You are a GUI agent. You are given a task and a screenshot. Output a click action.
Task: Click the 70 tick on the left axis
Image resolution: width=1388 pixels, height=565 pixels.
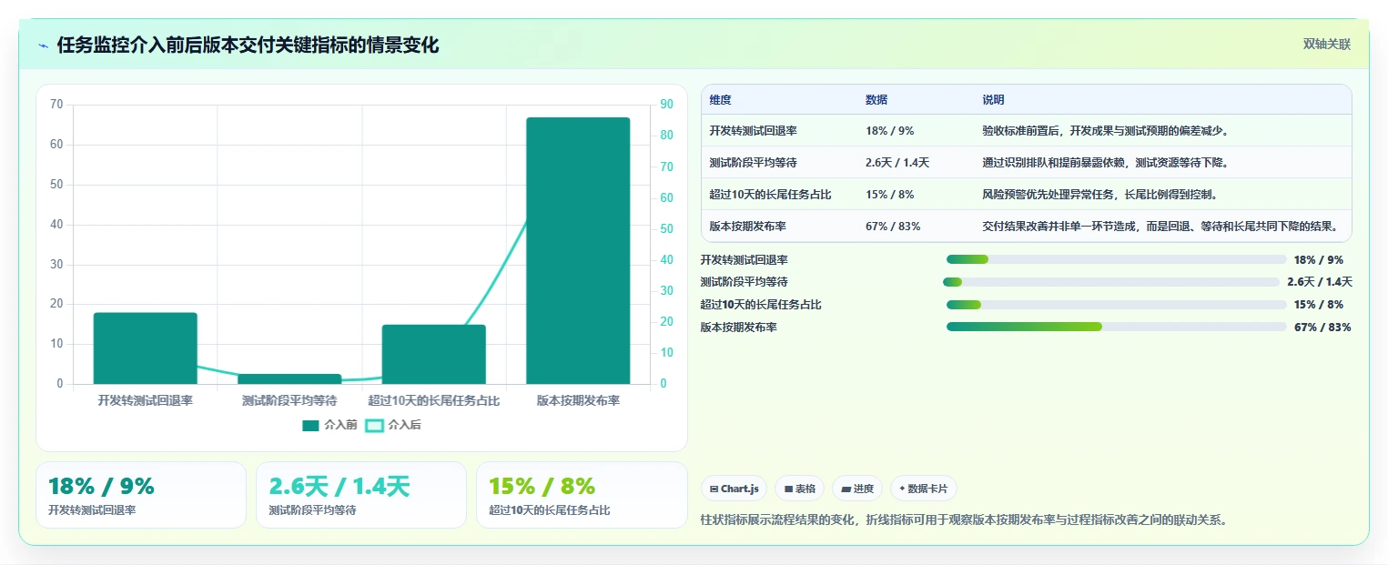pos(56,105)
